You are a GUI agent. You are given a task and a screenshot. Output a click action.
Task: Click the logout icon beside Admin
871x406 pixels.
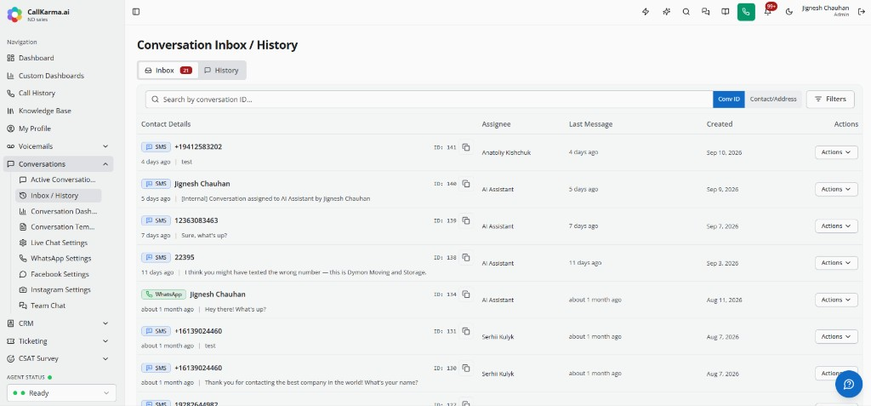coord(861,12)
